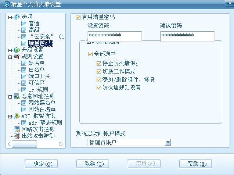
Task: Click the page icon next to 瑞星密码
Action: point(24,43)
